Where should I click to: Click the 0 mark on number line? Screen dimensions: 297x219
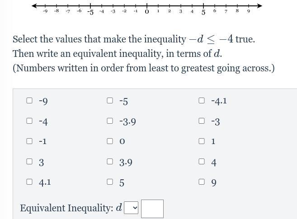point(147,6)
